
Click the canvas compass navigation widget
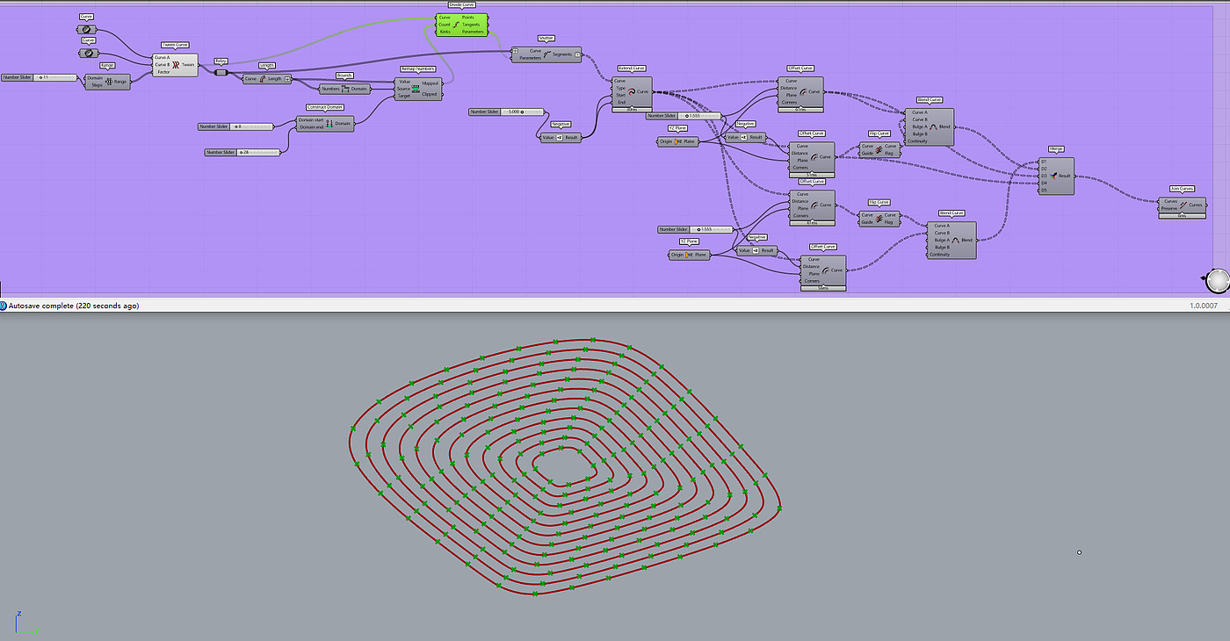tap(1218, 280)
